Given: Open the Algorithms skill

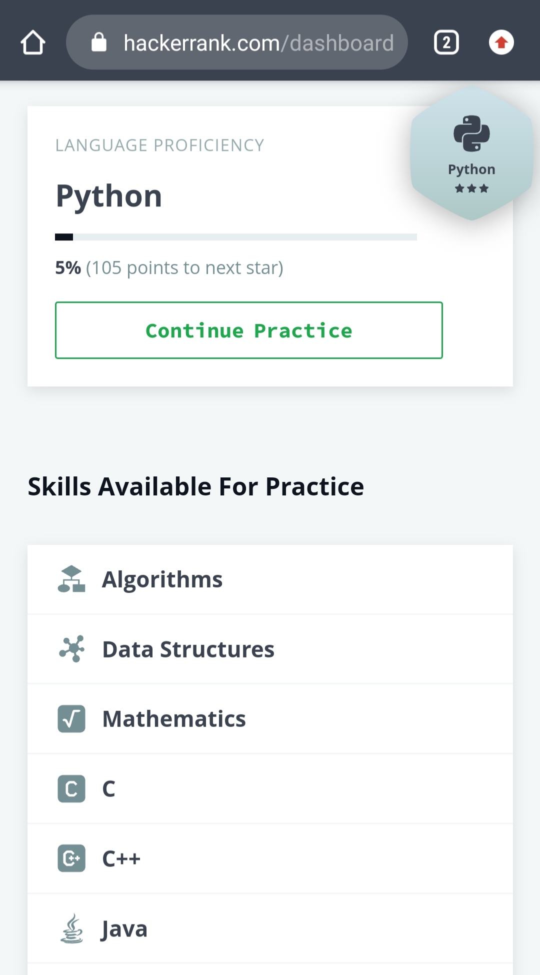Looking at the screenshot, I should (162, 579).
